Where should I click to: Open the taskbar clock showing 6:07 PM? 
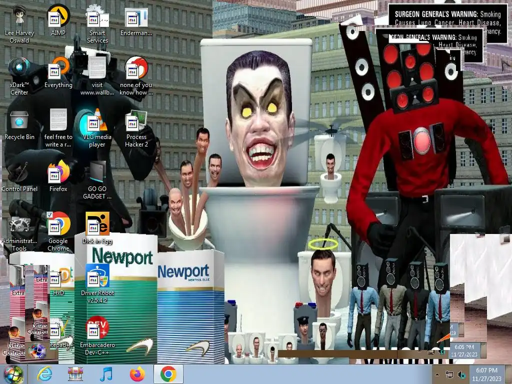(486, 374)
